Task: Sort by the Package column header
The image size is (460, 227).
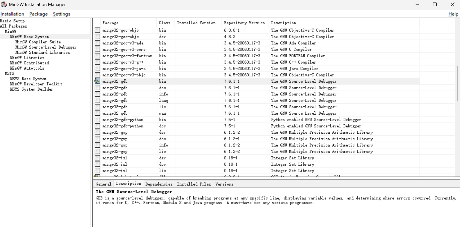Action: point(128,23)
